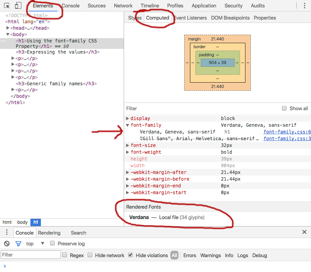
Task: Clear console with the ban icon
Action: (x=7, y=243)
